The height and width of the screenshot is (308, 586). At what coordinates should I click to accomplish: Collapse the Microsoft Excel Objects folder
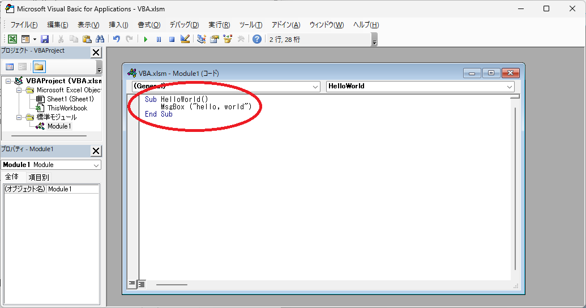(x=19, y=90)
